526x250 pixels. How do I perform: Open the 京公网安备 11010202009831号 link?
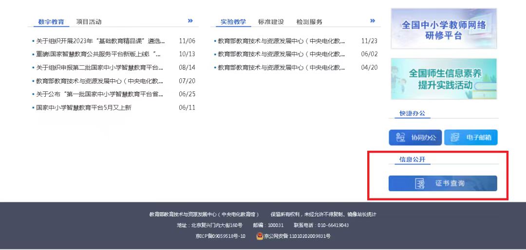tap(297, 236)
